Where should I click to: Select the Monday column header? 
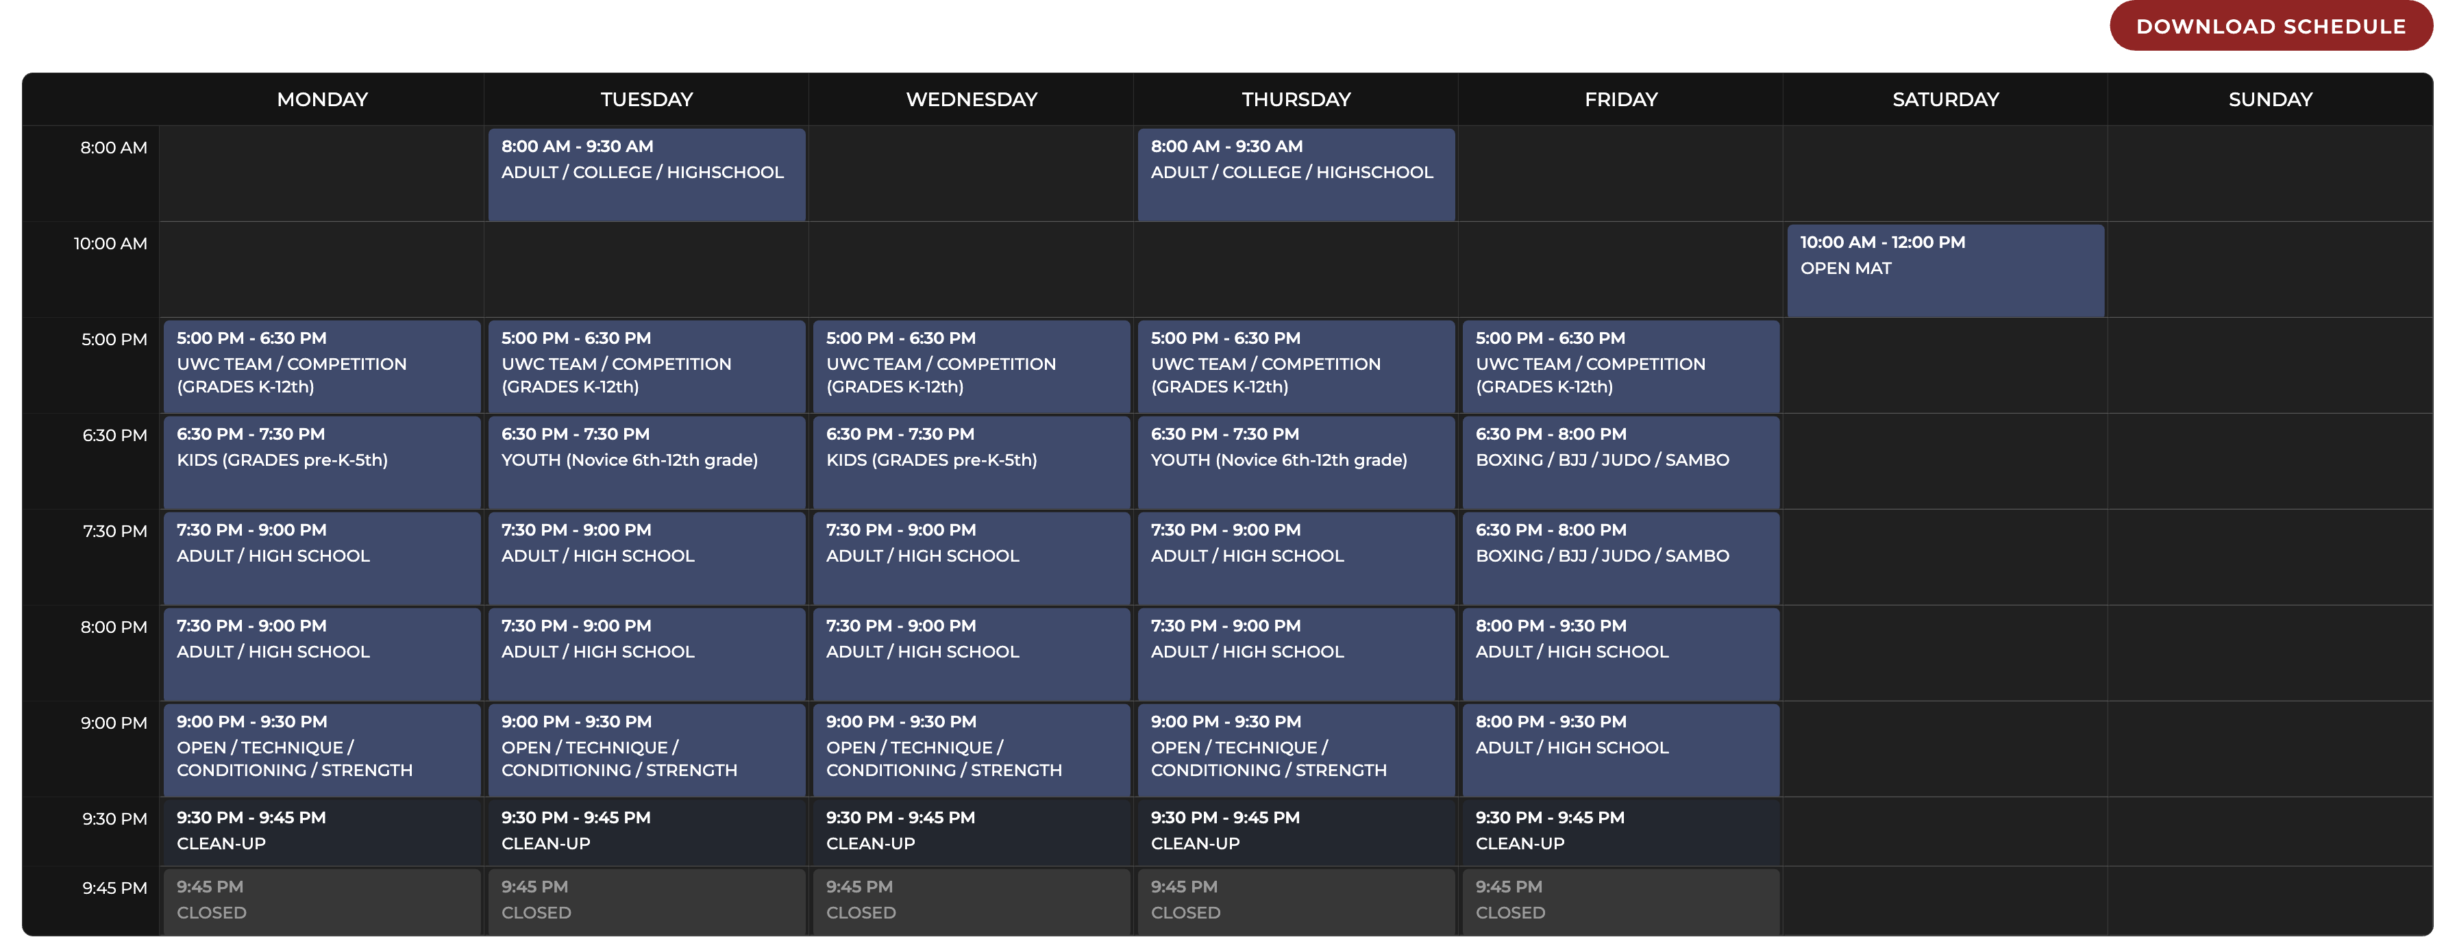[321, 99]
